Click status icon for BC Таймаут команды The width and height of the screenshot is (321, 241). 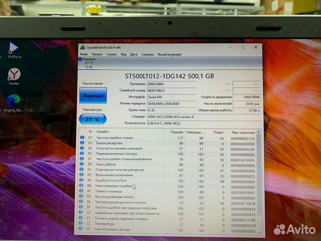coord(81,191)
